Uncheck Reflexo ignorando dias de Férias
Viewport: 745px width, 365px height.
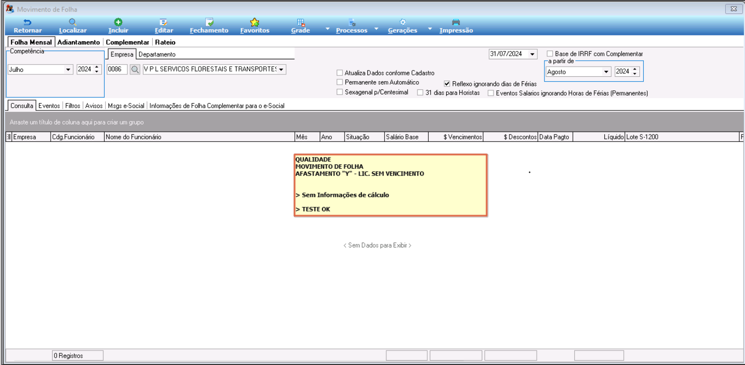(447, 84)
